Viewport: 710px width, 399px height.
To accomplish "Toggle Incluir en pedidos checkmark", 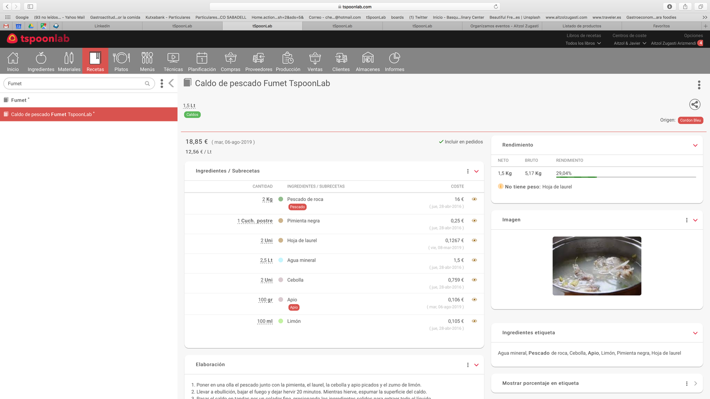I will [x=441, y=142].
